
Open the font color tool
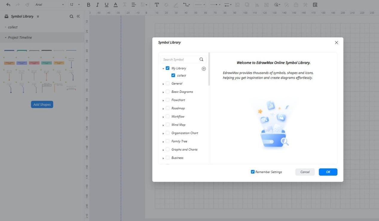116,5
